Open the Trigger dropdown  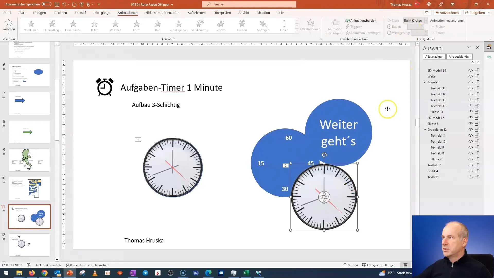[x=354, y=27]
